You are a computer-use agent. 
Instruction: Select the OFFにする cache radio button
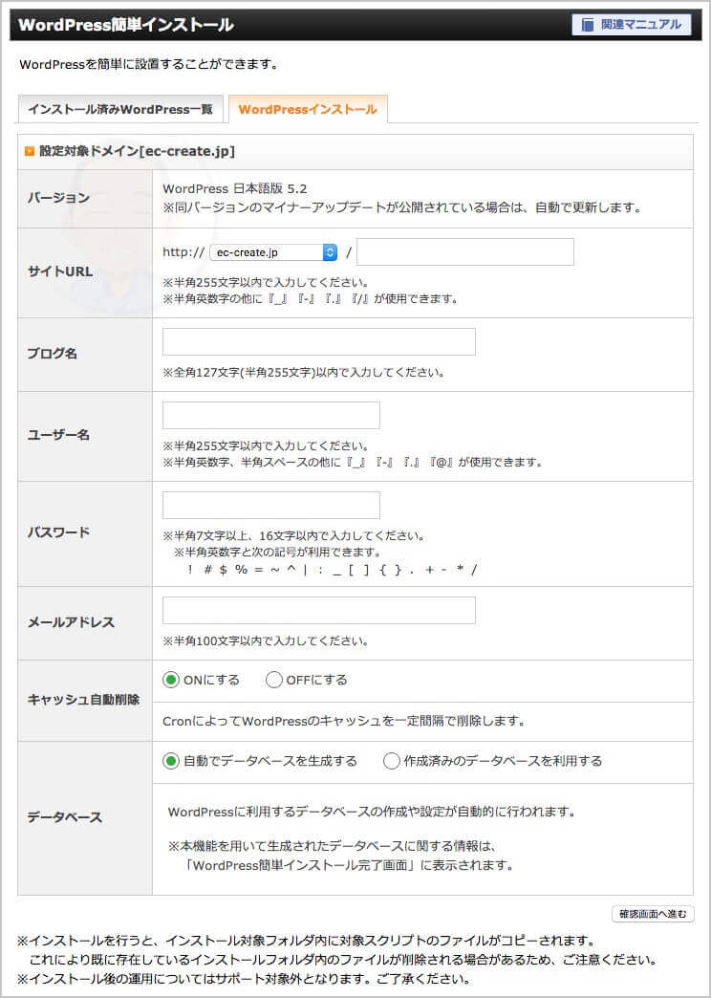273,680
